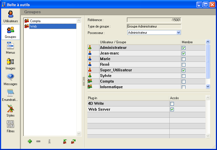Viewport: 217px width, 150px height.
Task: Open the Images section
Action: click(x=10, y=63)
